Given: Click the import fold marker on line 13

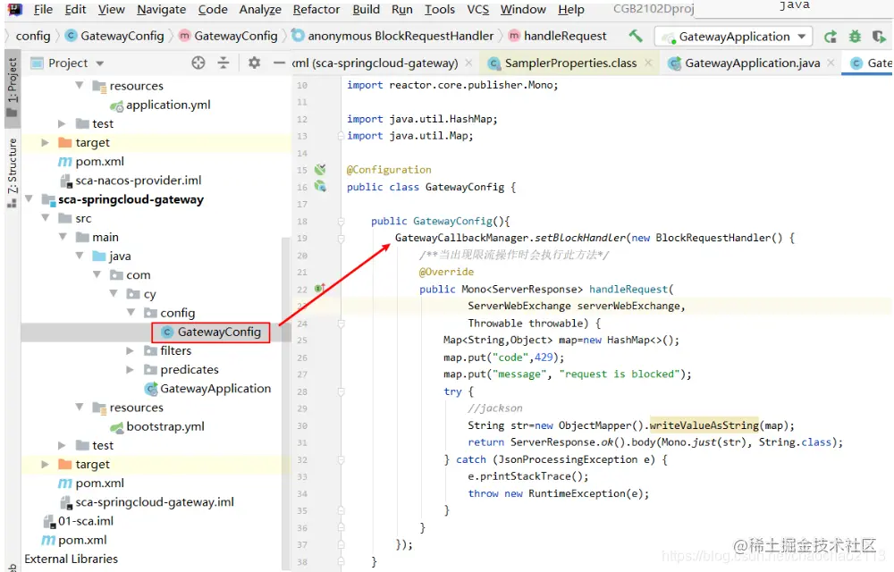Looking at the screenshot, I should pos(341,136).
